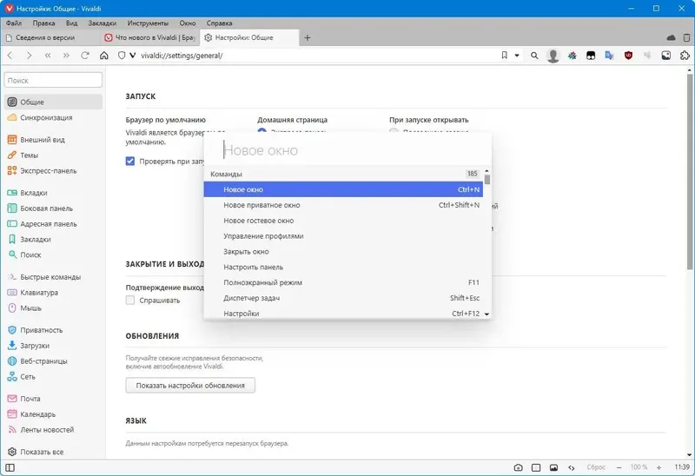Enable the 'Спрашивать' exit confirmation checkbox
695x476 pixels.
point(129,300)
